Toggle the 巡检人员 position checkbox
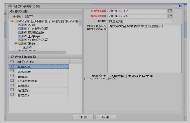The width and height of the screenshot is (190, 123). pos(12,66)
